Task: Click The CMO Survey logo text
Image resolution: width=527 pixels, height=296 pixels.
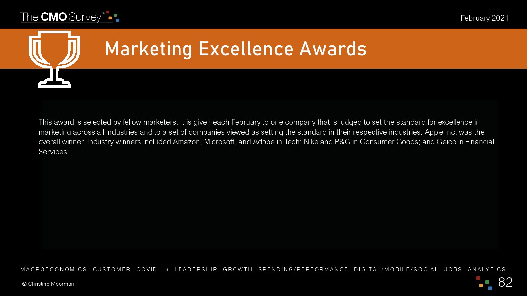Action: [x=62, y=17]
